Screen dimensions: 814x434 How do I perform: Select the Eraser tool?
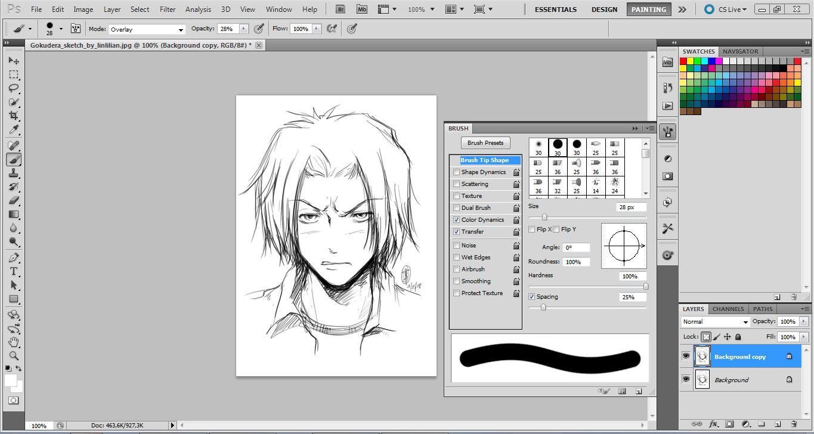click(x=14, y=200)
